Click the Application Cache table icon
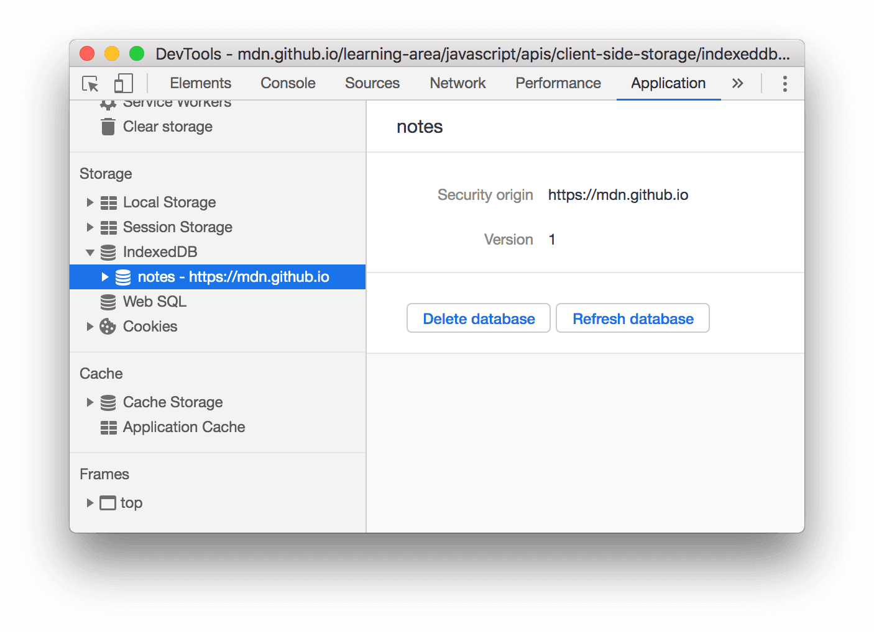This screenshot has width=874, height=632. [x=108, y=427]
